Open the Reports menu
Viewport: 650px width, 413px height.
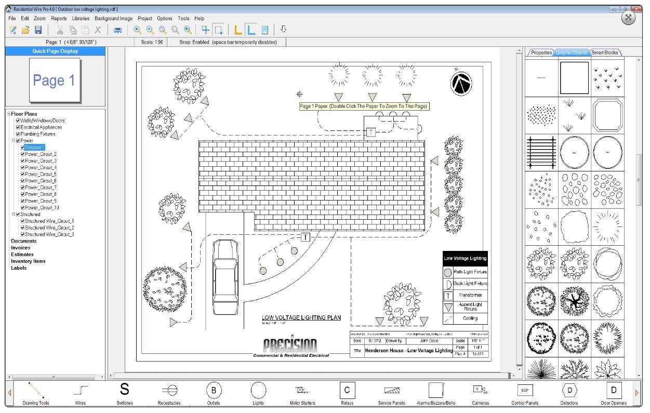[x=59, y=18]
